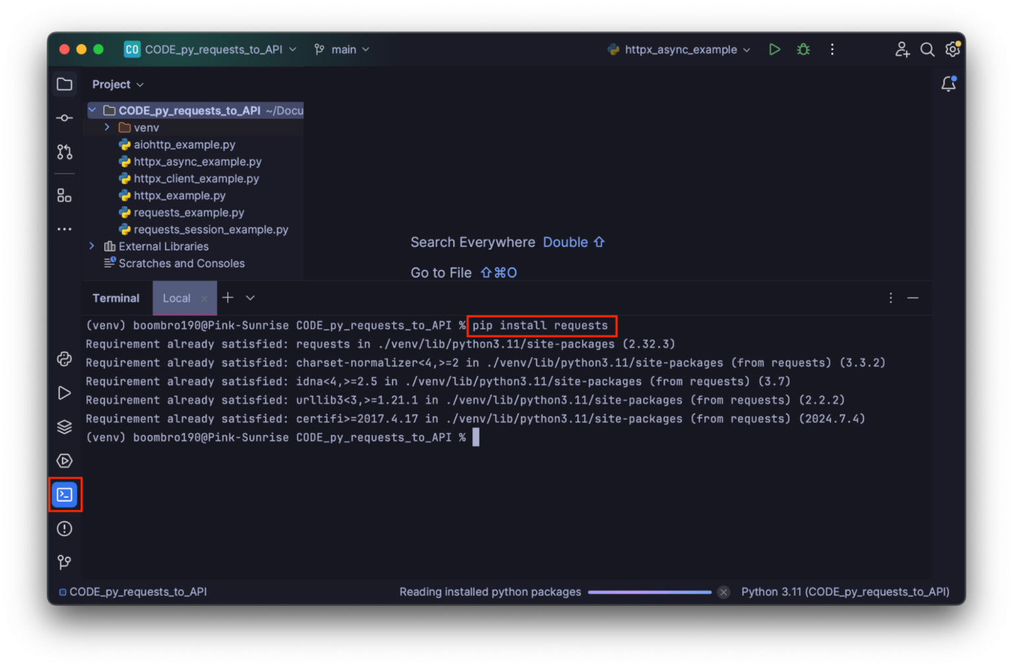This screenshot has width=1013, height=668.
Task: Open Search Everywhere via magnifier icon
Action: tap(927, 49)
